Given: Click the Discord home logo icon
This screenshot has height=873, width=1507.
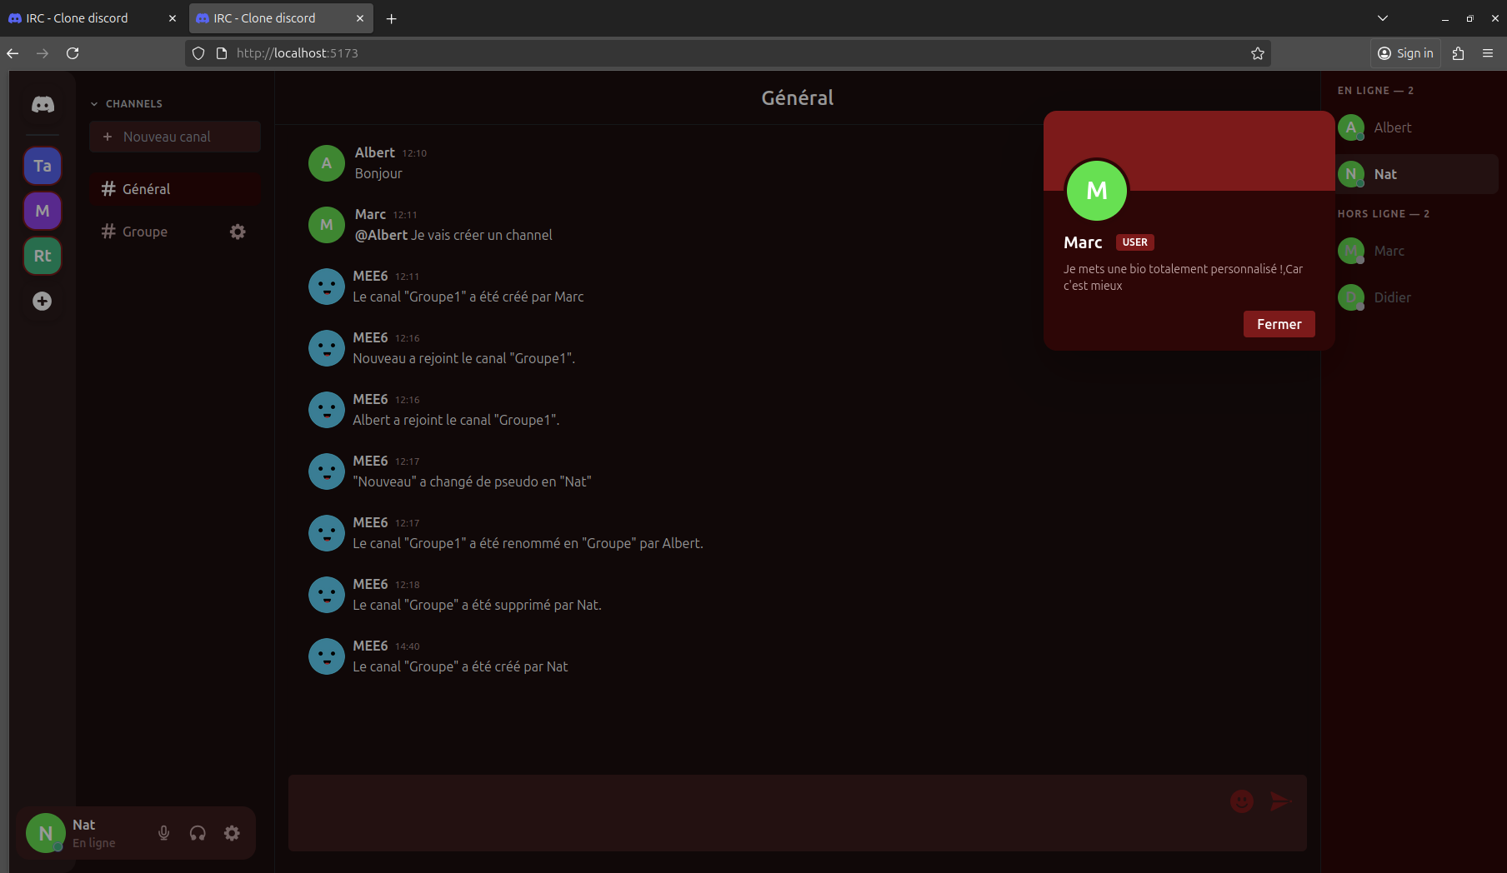Looking at the screenshot, I should click(x=43, y=105).
